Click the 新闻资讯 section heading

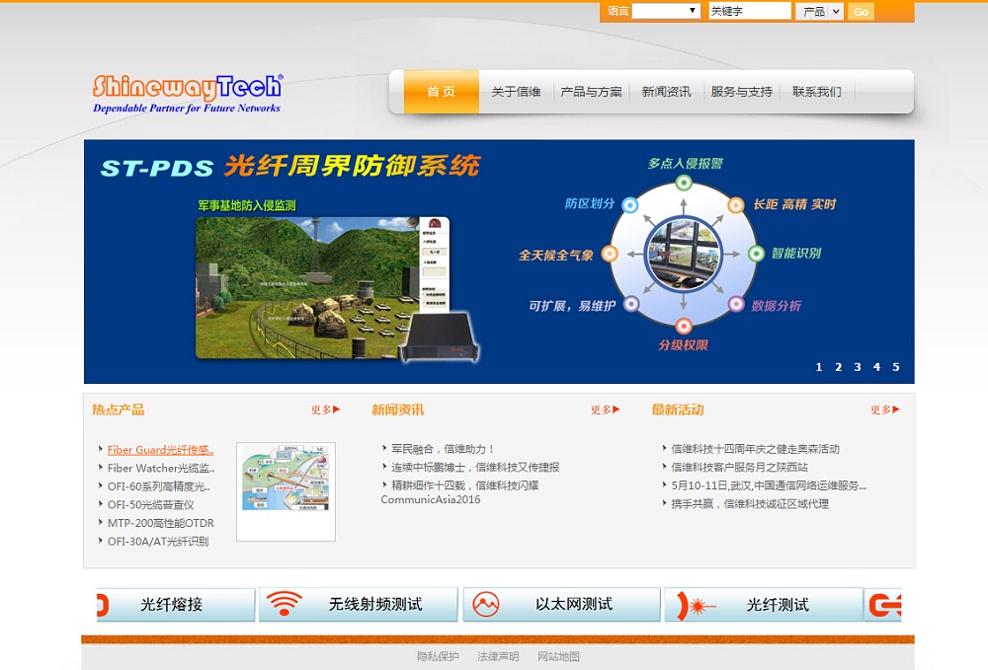pos(398,409)
